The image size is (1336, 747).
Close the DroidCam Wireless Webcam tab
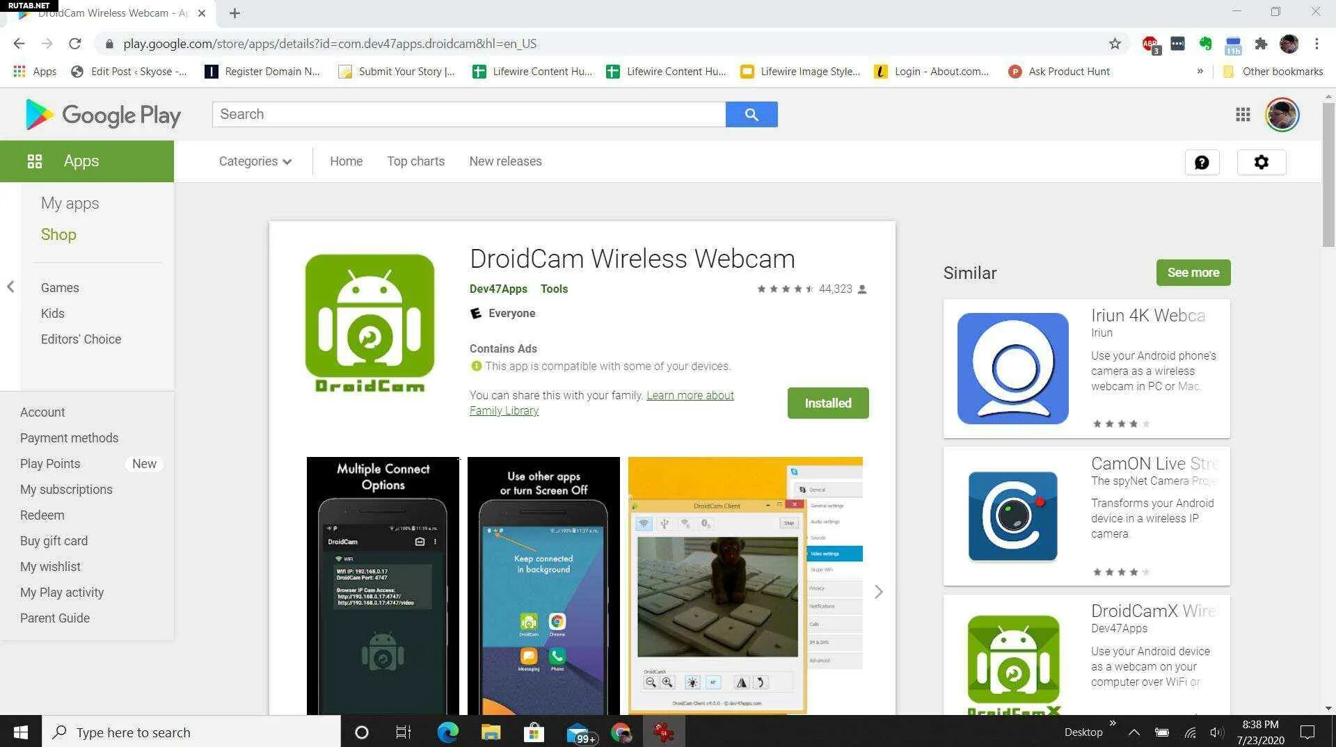click(x=202, y=13)
